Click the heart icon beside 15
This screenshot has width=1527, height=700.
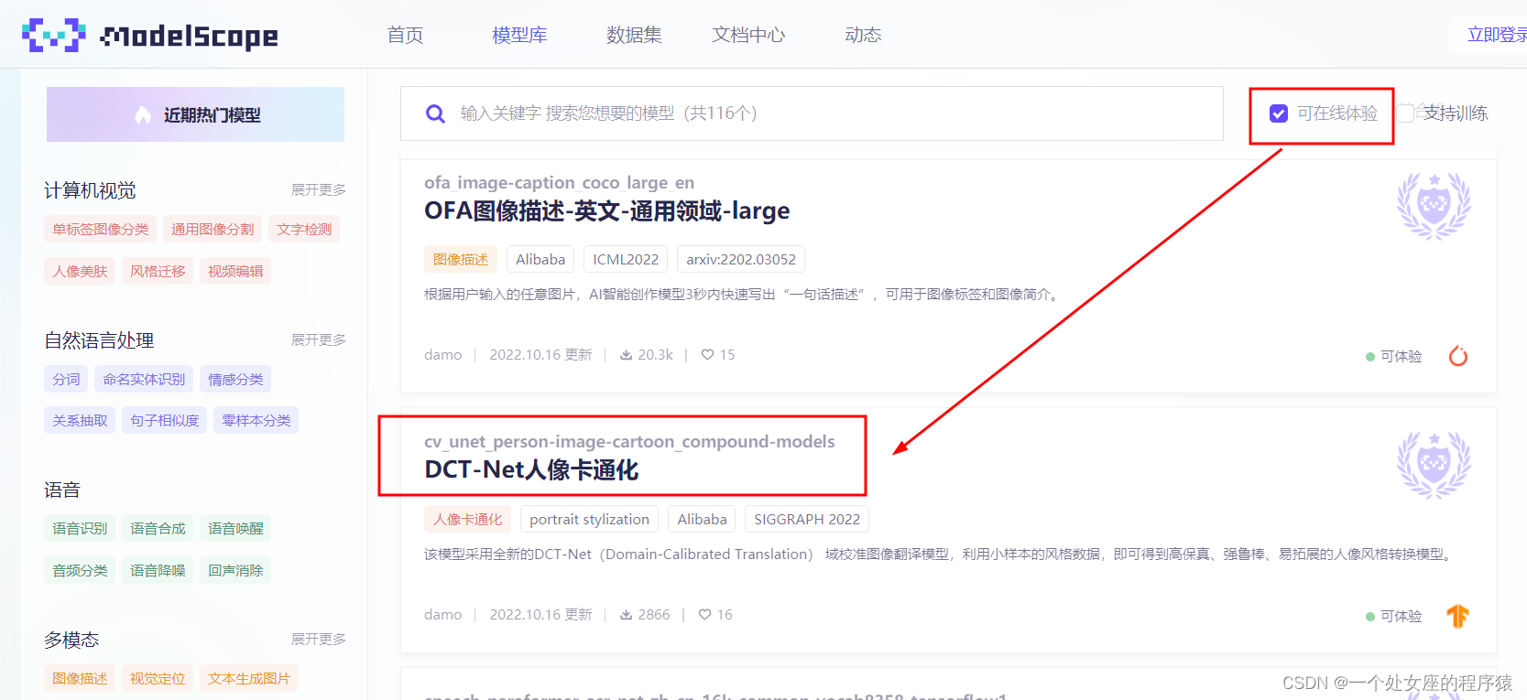click(x=707, y=355)
